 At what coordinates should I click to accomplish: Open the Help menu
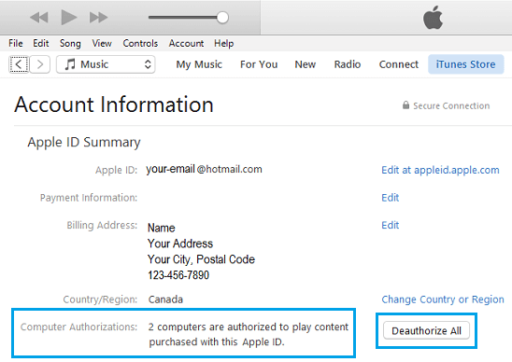pos(224,43)
